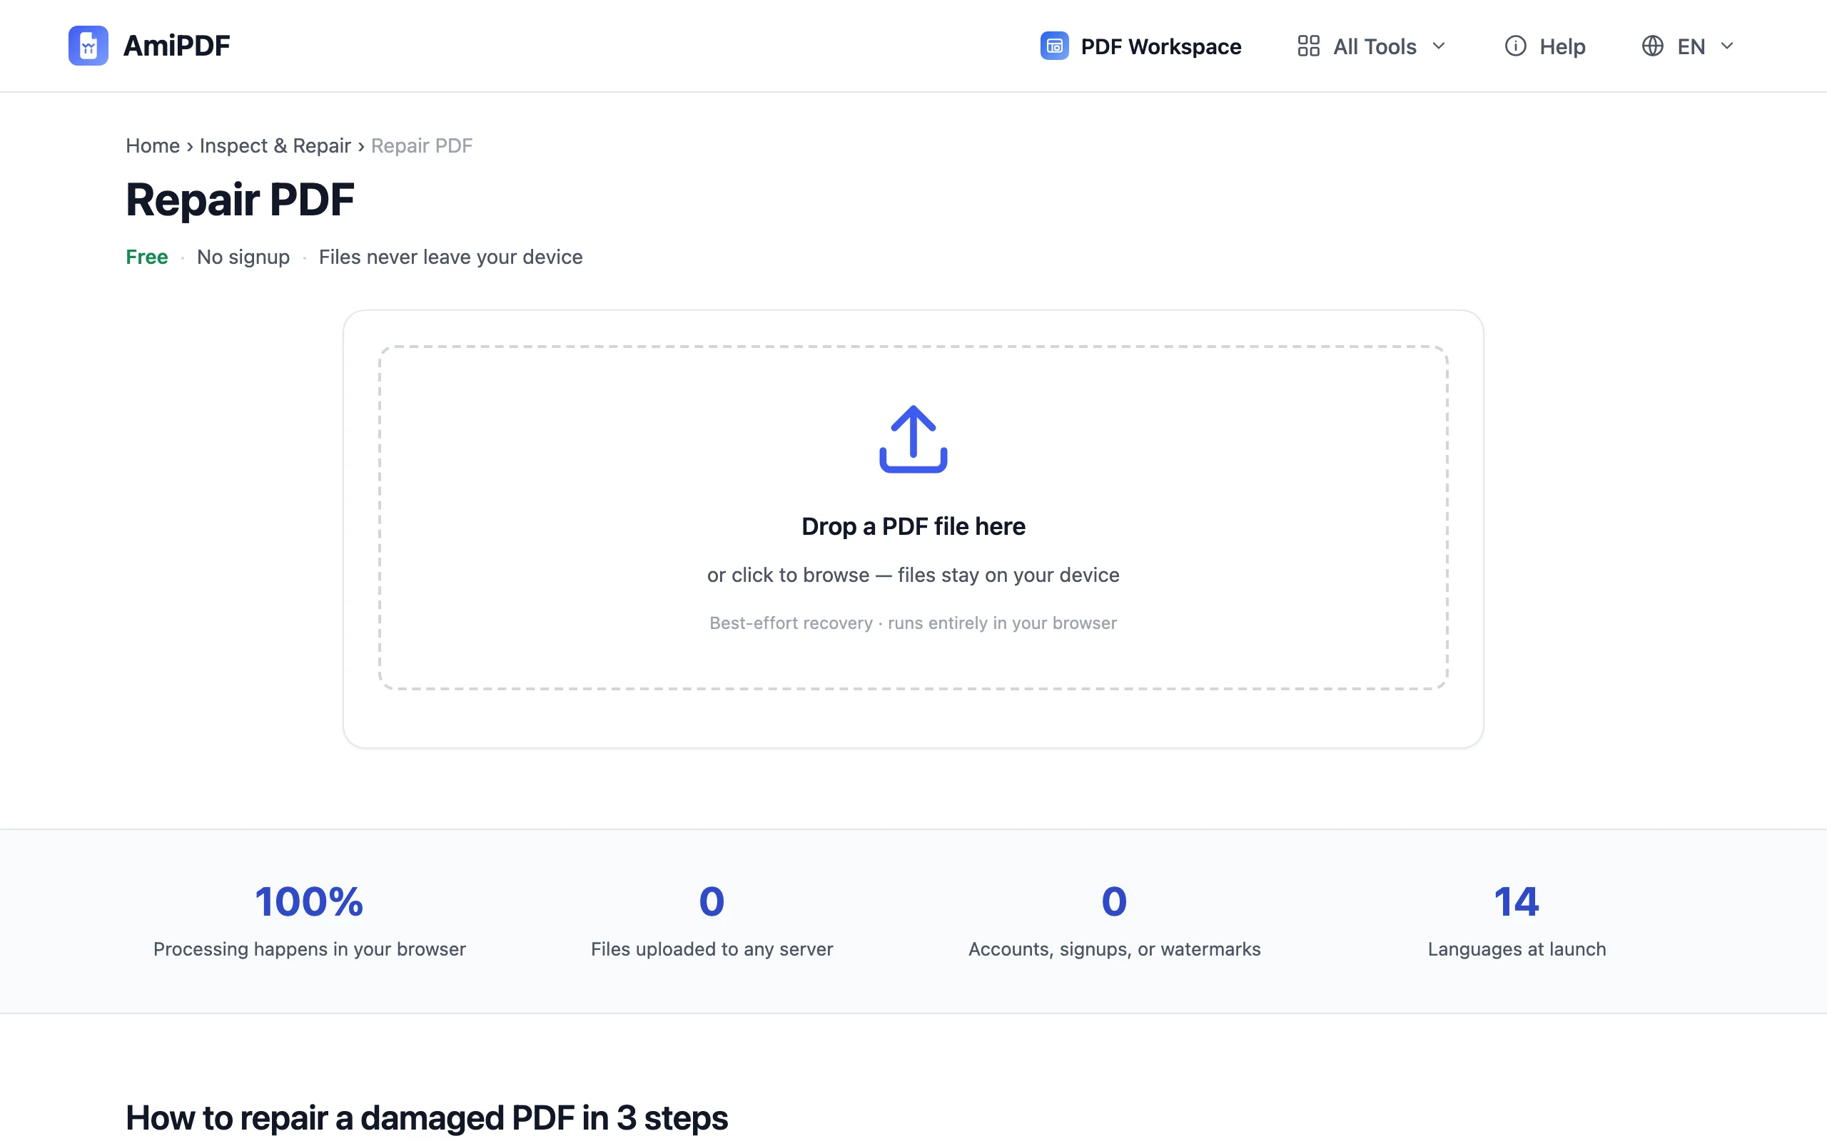This screenshot has width=1827, height=1141.
Task: Select the EN language label
Action: 1691,47
